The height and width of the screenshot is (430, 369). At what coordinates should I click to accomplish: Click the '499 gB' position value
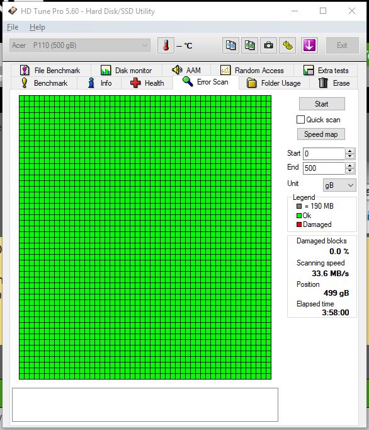(x=336, y=293)
